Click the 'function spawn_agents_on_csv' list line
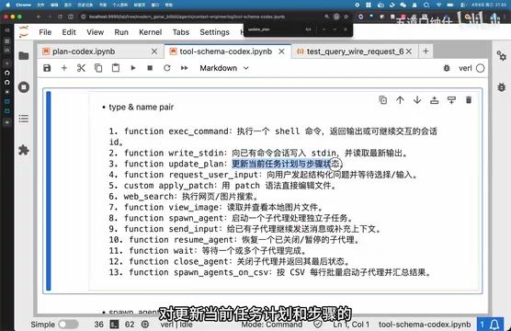This screenshot has height=331, width=511. click(270, 272)
